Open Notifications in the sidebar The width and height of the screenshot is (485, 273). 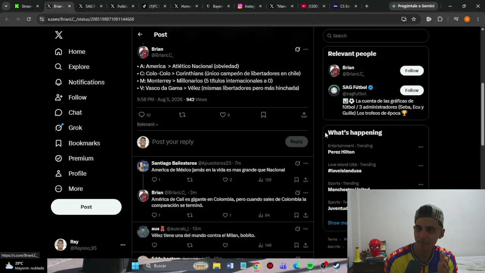tap(80, 82)
